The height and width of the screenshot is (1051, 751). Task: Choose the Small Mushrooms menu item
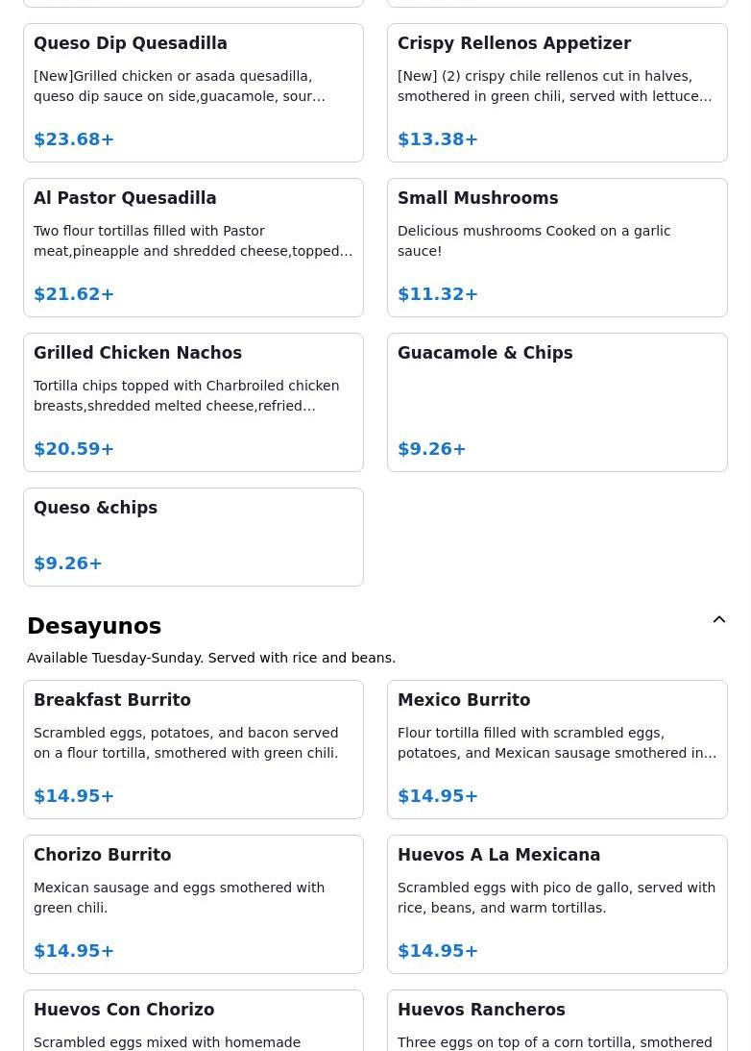[557, 247]
